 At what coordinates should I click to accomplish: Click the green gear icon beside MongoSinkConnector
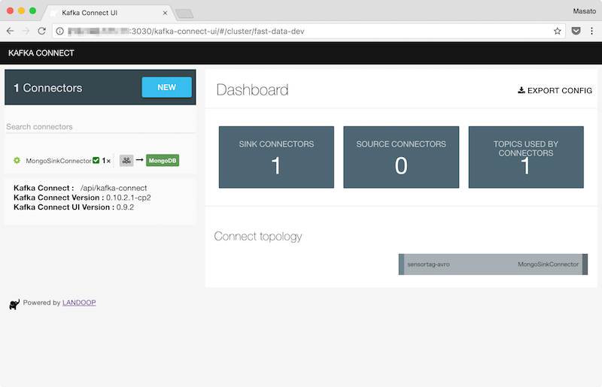(x=17, y=161)
